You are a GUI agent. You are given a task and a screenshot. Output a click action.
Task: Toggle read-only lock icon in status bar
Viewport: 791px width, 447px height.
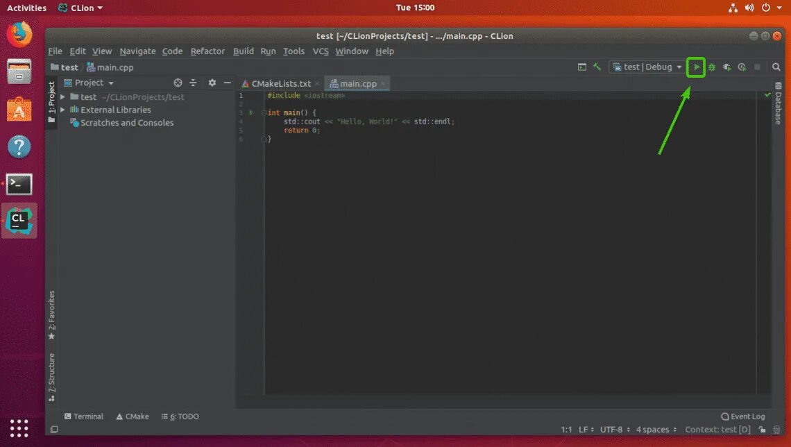pos(763,430)
